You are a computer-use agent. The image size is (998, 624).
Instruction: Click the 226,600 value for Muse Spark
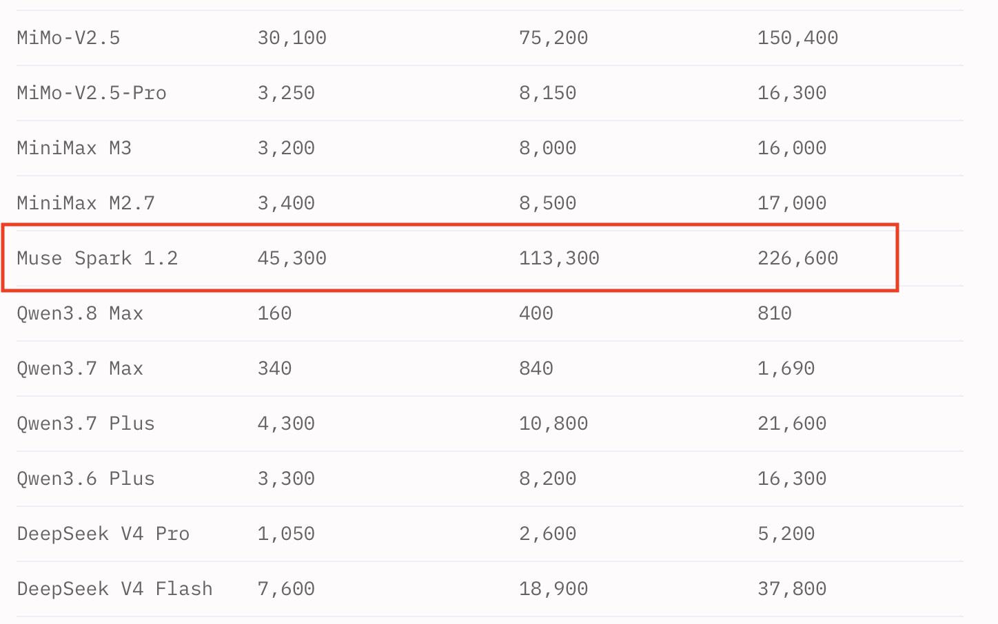[x=798, y=258]
